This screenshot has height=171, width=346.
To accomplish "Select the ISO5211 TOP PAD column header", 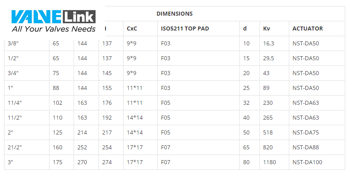I will (x=185, y=28).
